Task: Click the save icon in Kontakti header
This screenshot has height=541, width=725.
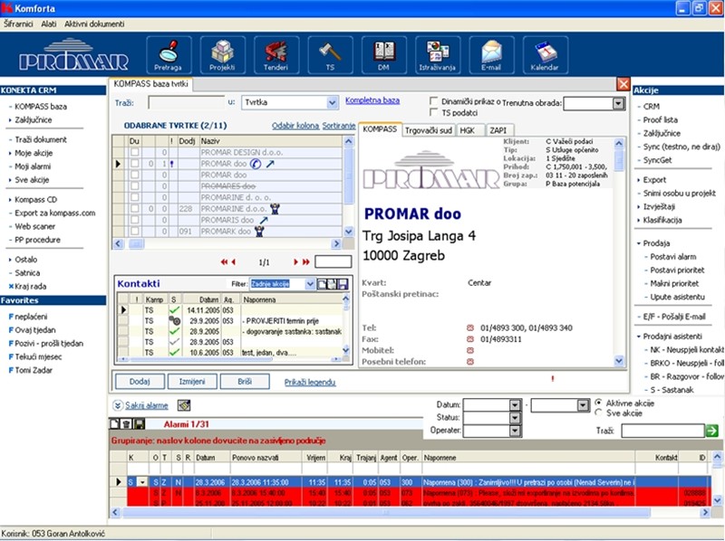Action: point(343,284)
